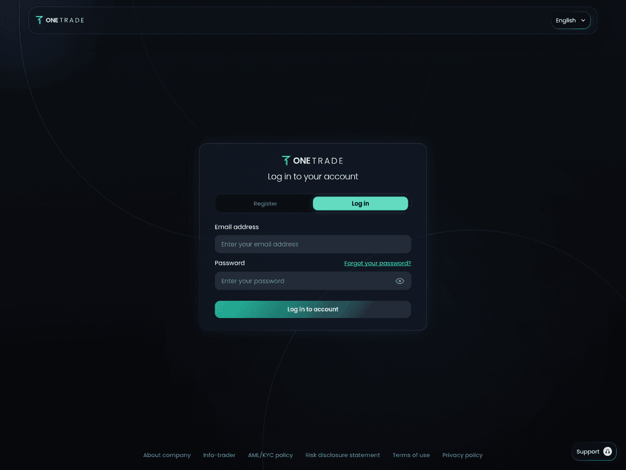The width and height of the screenshot is (626, 470).
Task: Select the Log in tab
Action: pos(360,204)
